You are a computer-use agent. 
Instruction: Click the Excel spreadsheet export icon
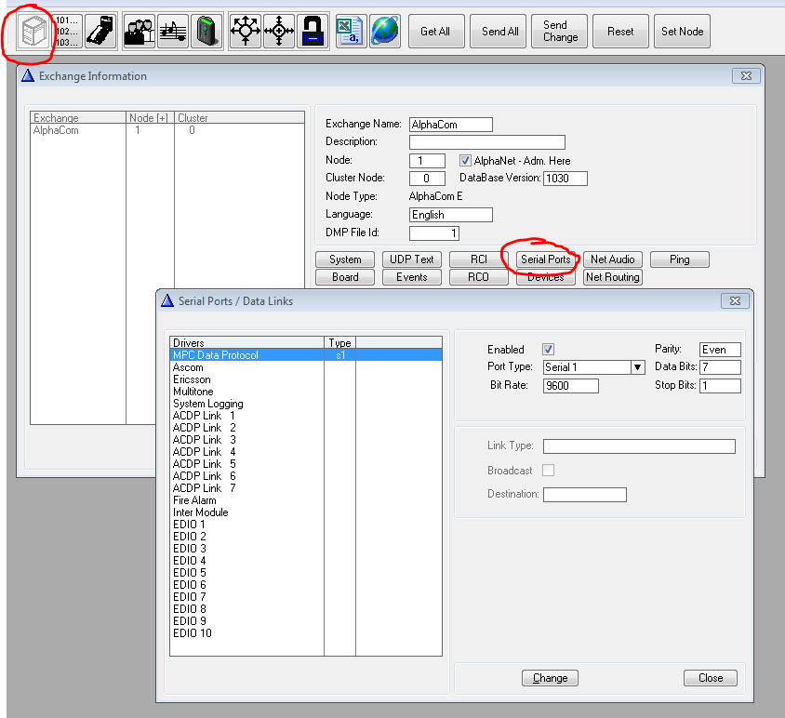[x=350, y=31]
